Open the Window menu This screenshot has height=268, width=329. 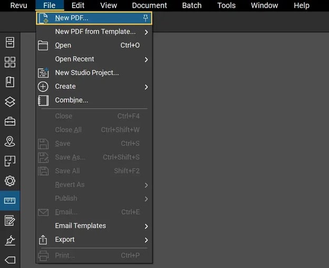point(264,5)
